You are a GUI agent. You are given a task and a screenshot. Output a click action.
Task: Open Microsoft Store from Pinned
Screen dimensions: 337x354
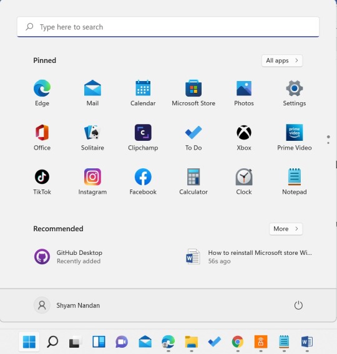(193, 93)
